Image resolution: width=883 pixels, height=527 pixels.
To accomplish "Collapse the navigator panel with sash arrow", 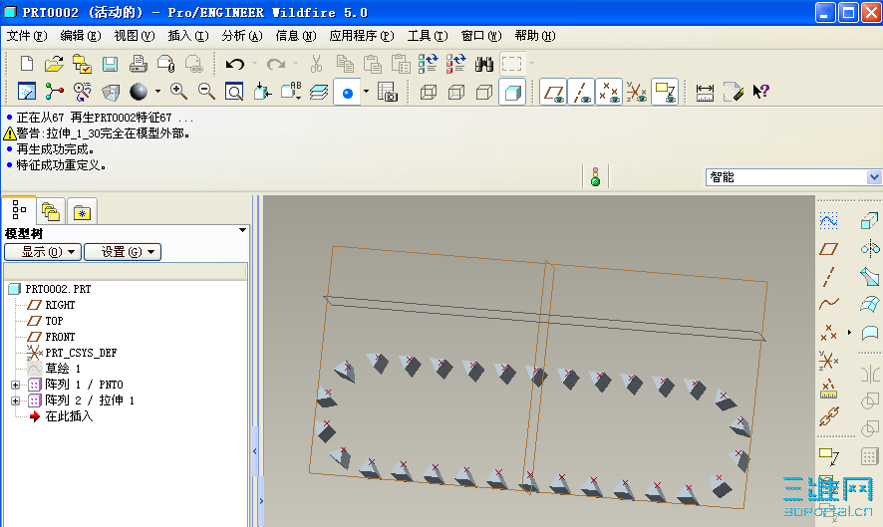I will click(255, 451).
